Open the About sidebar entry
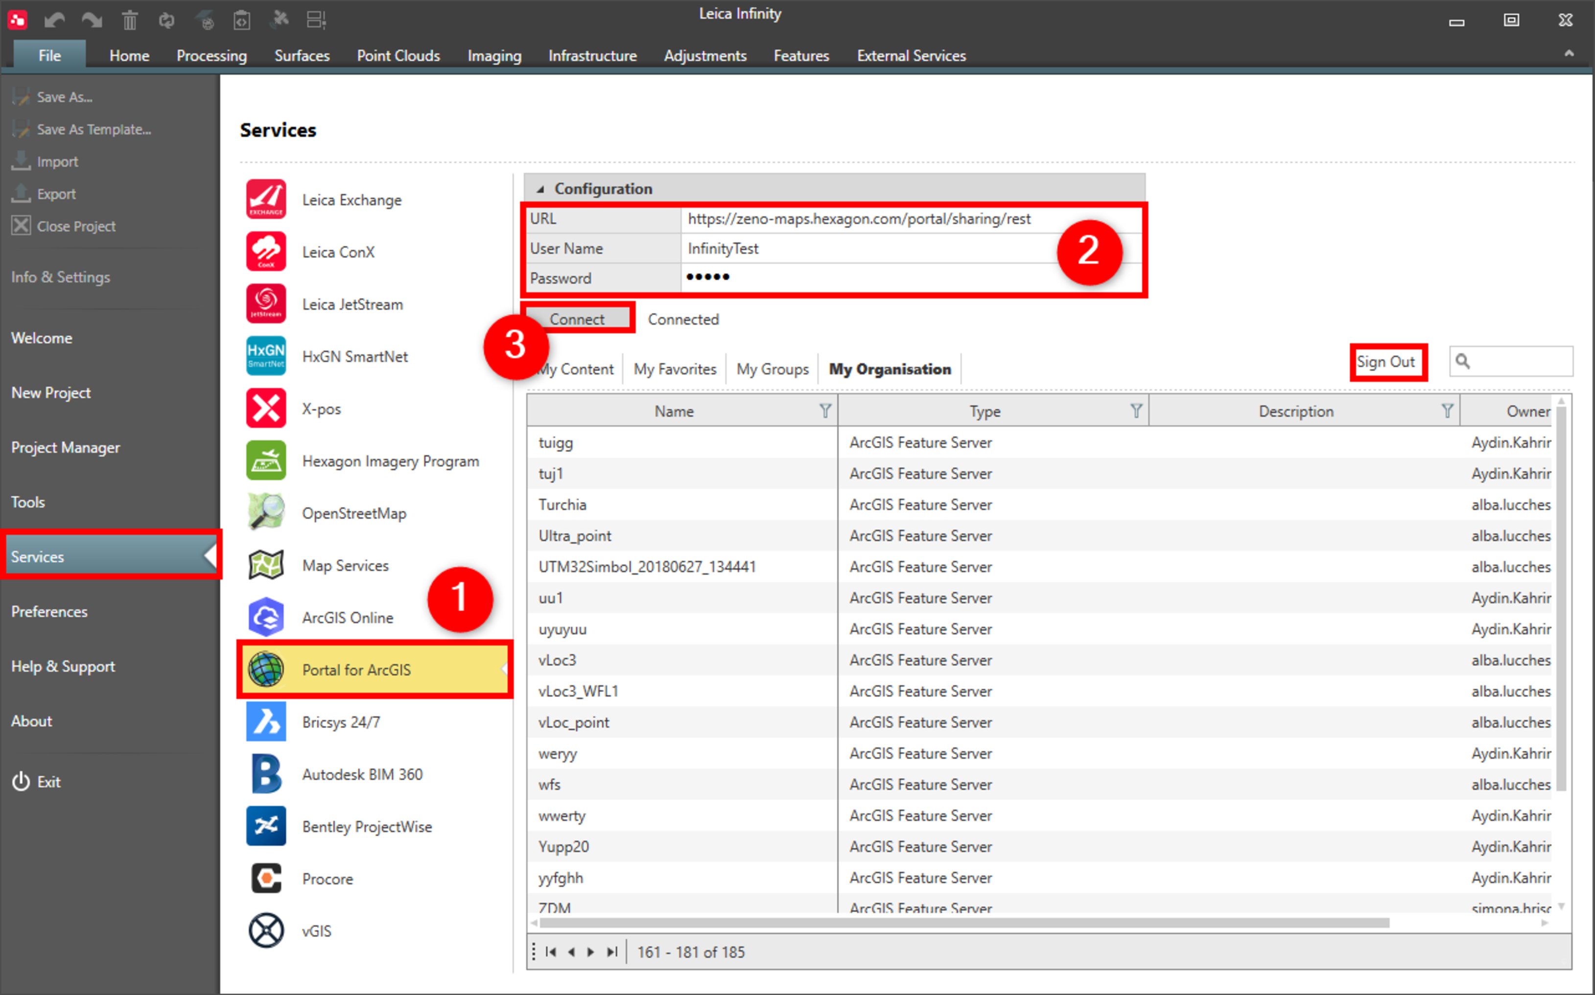The height and width of the screenshot is (995, 1595). coord(31,720)
